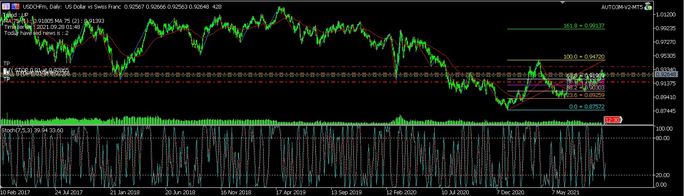The height and width of the screenshot is (196, 684).
Task: Click the Time server 2021.09.28 label
Action: 42,27
